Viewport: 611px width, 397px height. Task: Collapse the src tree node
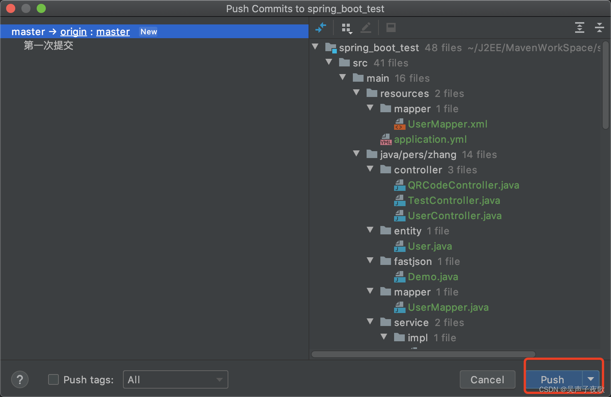(329, 62)
